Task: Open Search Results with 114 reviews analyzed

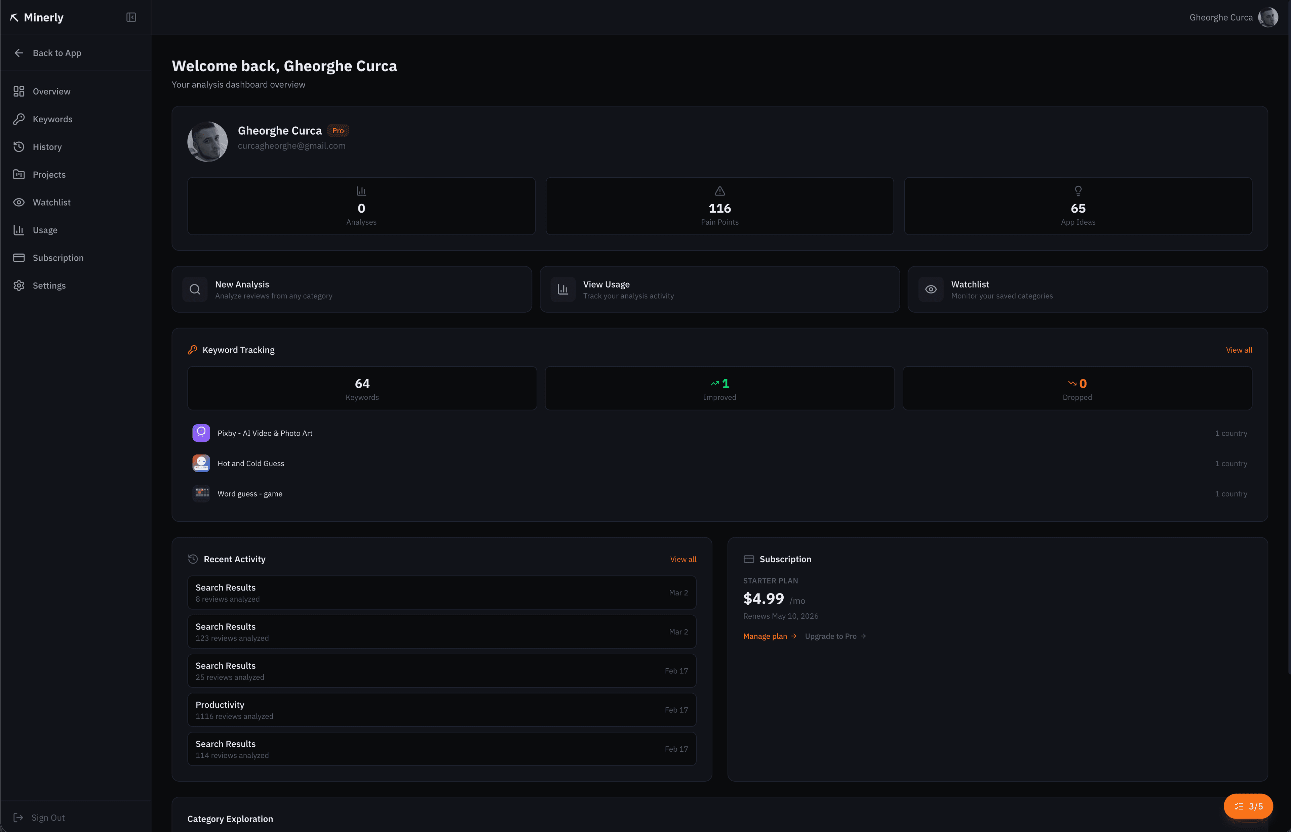Action: (442, 749)
